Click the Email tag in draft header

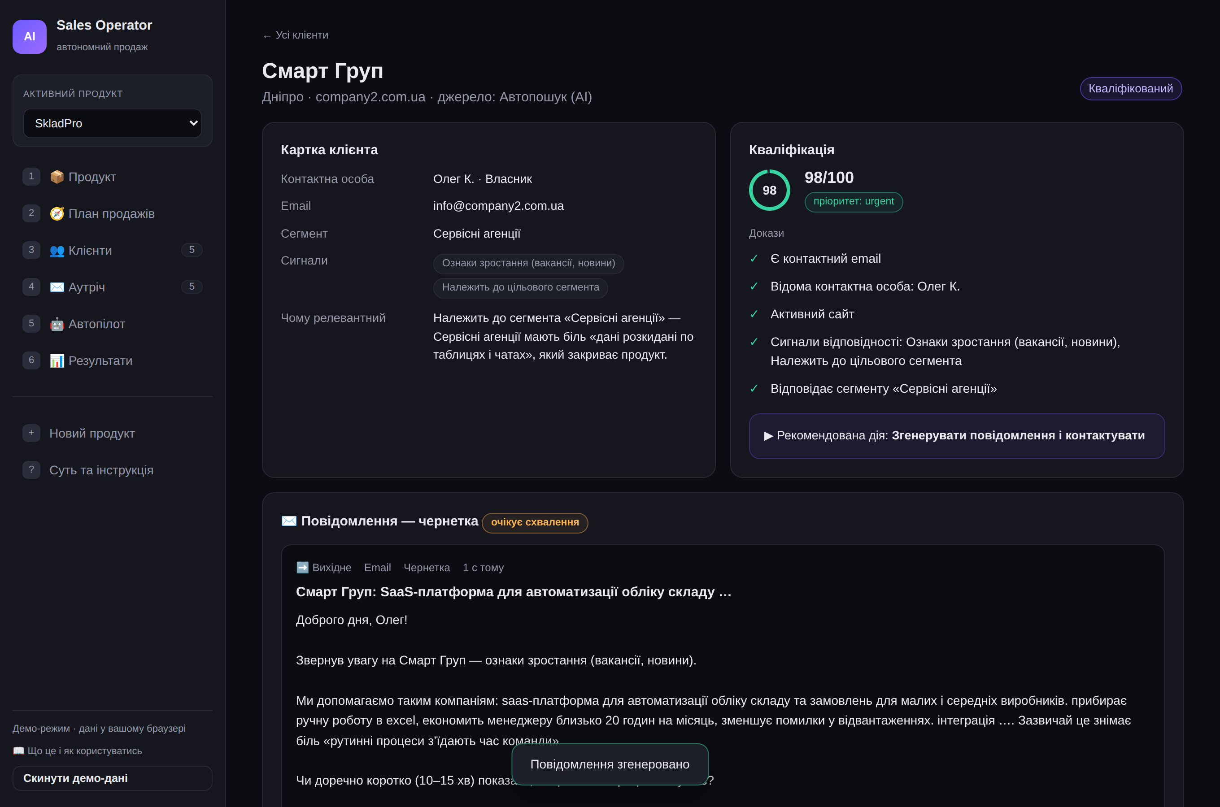click(x=377, y=567)
